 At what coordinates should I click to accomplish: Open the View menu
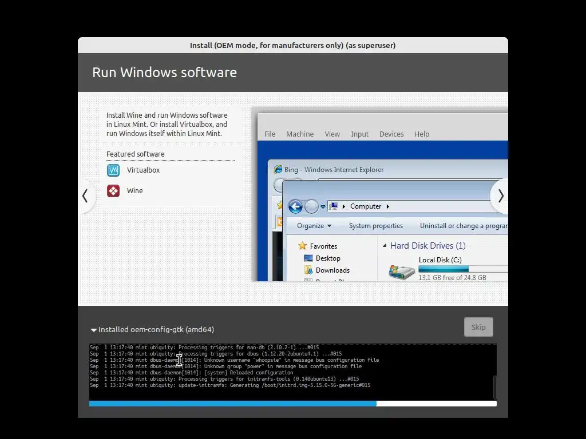(332, 134)
